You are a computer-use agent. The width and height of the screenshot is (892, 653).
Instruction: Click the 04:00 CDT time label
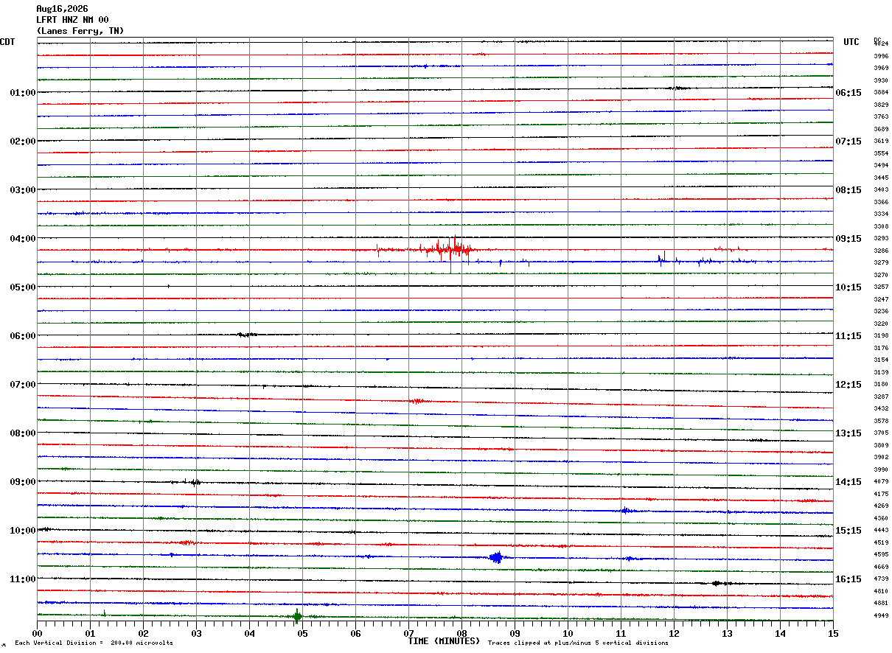pos(23,239)
